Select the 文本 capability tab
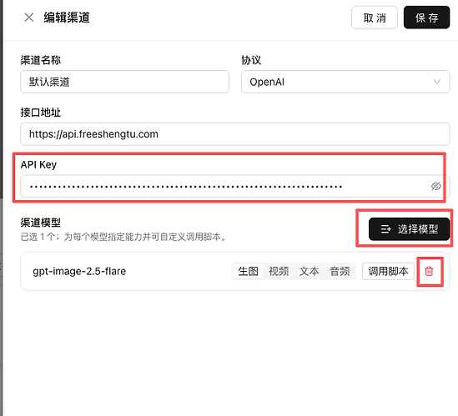Viewport: 458px width, 416px height. 309,271
